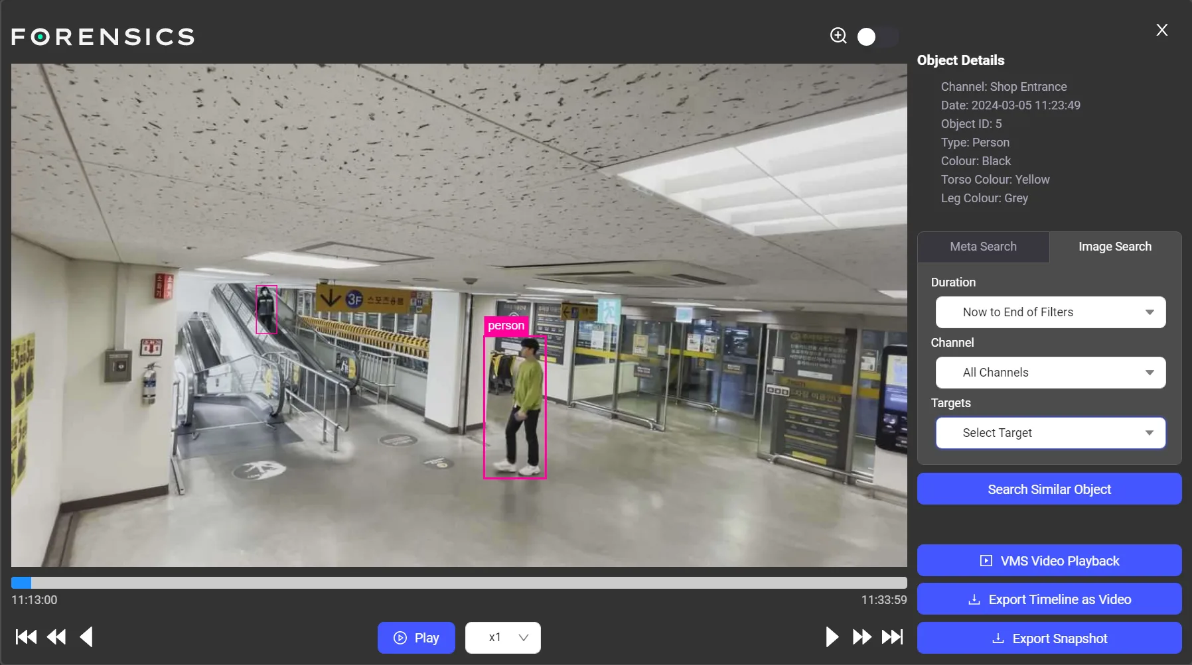1192x665 pixels.
Task: Click the forward play triangle icon
Action: (832, 637)
